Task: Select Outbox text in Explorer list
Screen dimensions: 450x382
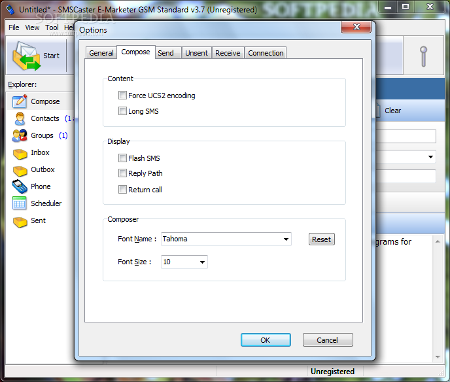Action: [x=43, y=169]
